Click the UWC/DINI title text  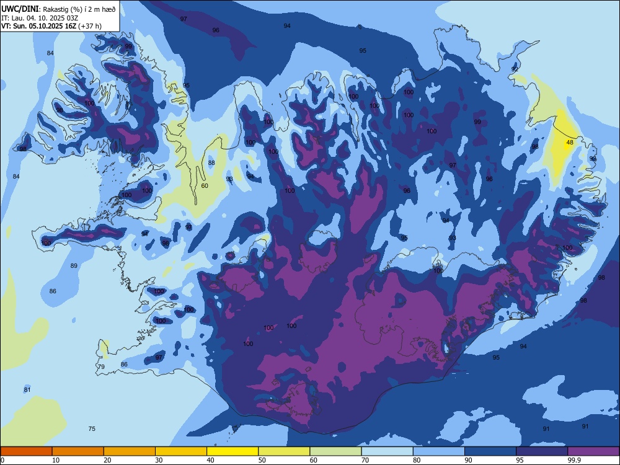20,9
